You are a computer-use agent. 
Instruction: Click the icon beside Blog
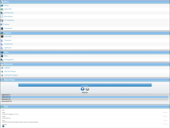tap(2, 56)
